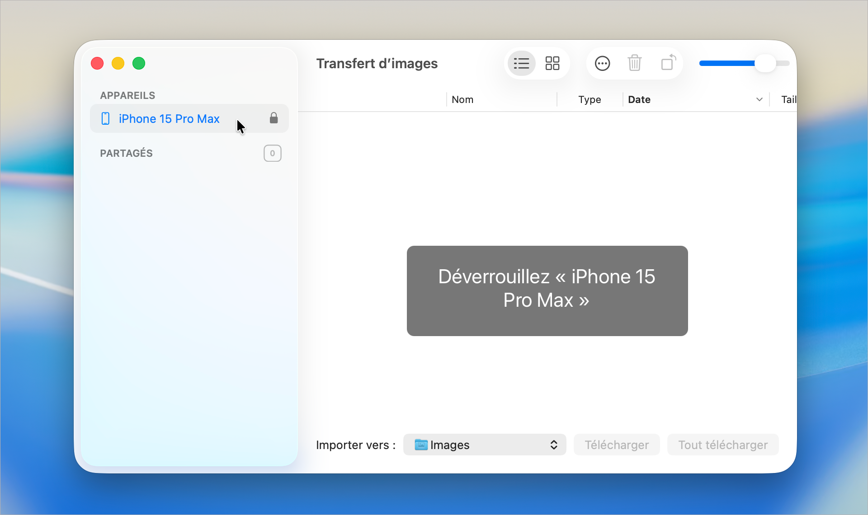Image resolution: width=868 pixels, height=515 pixels.
Task: Open the Date column sorting chevron
Action: coord(759,99)
